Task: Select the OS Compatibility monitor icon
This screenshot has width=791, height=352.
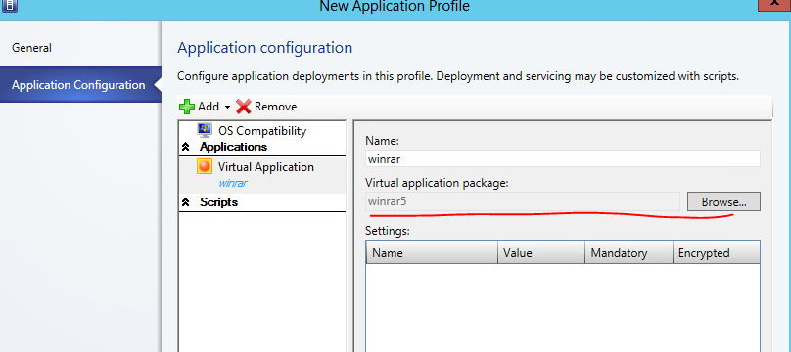Action: click(x=205, y=130)
